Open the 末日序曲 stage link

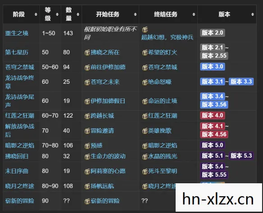tap(17, 171)
